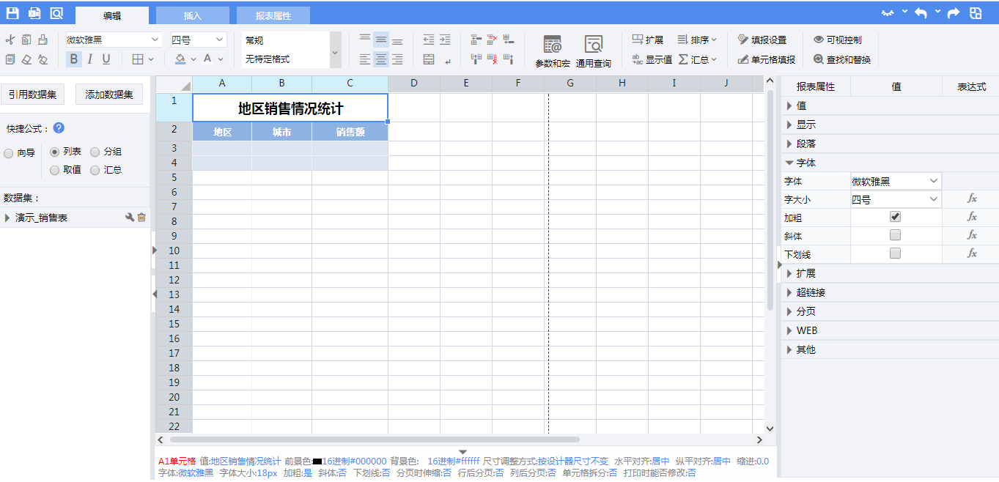Click the save icon in title bar

(12, 13)
